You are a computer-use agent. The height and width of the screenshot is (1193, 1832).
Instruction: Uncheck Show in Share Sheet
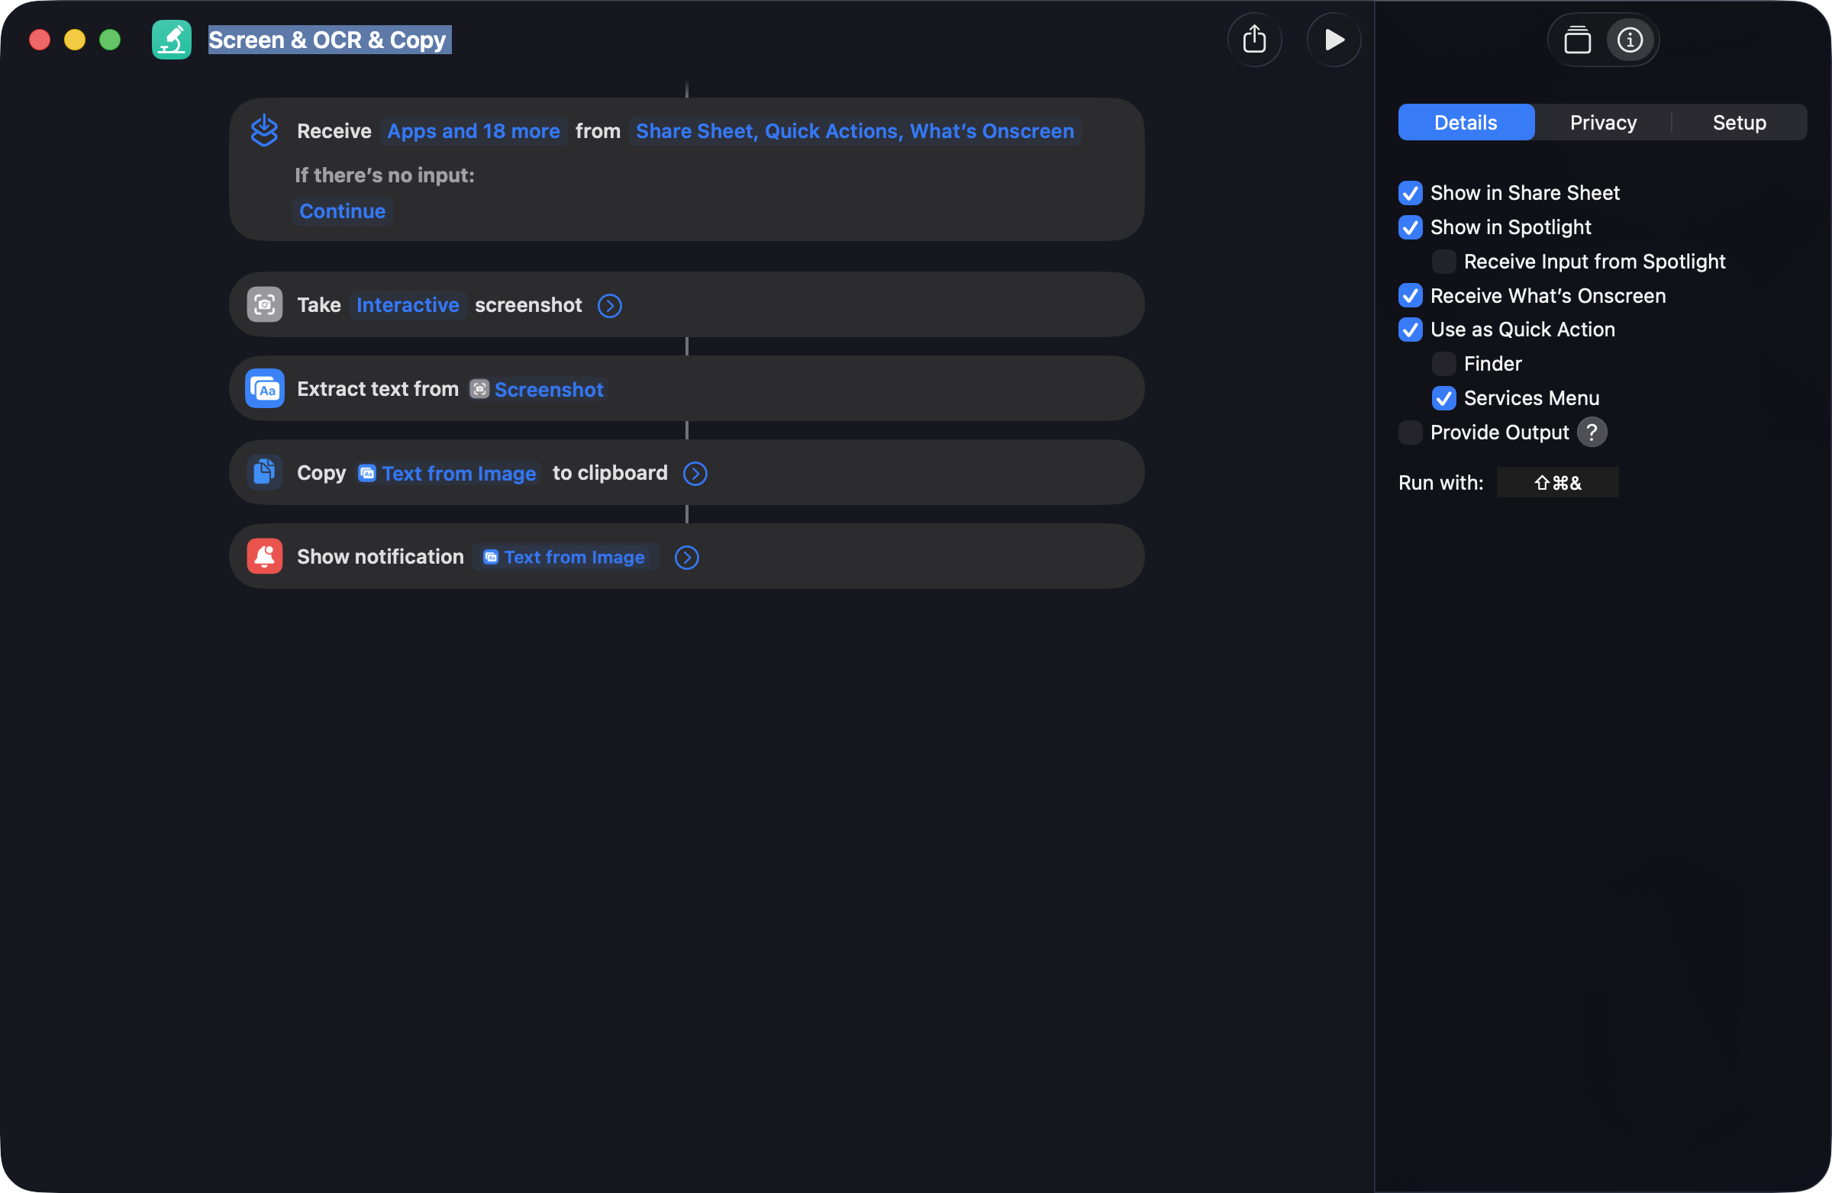pos(1409,193)
